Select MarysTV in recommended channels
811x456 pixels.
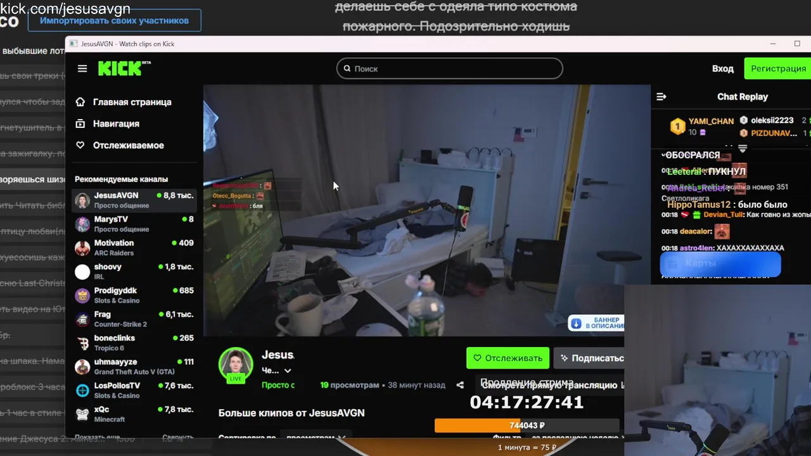[x=134, y=224]
